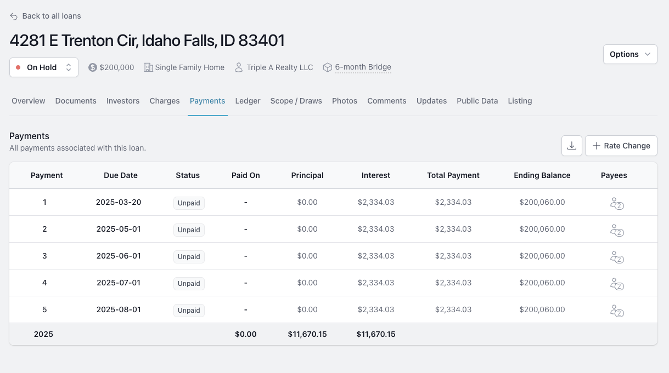Click Unpaid status badge for payment 1
This screenshot has width=669, height=373.
coord(189,203)
